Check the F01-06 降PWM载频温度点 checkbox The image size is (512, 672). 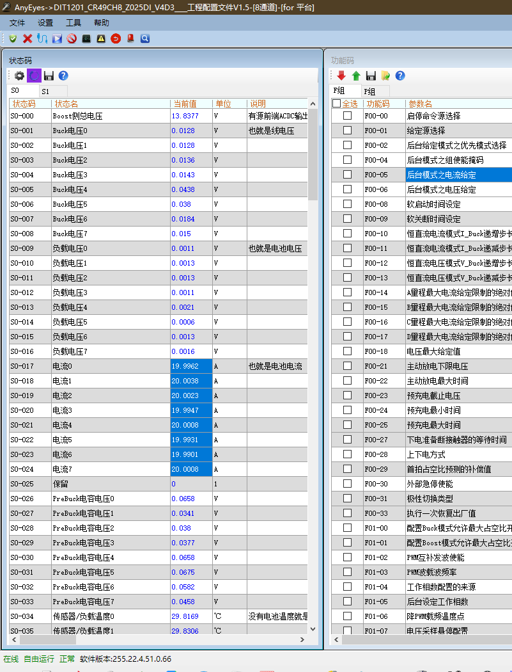[348, 616]
